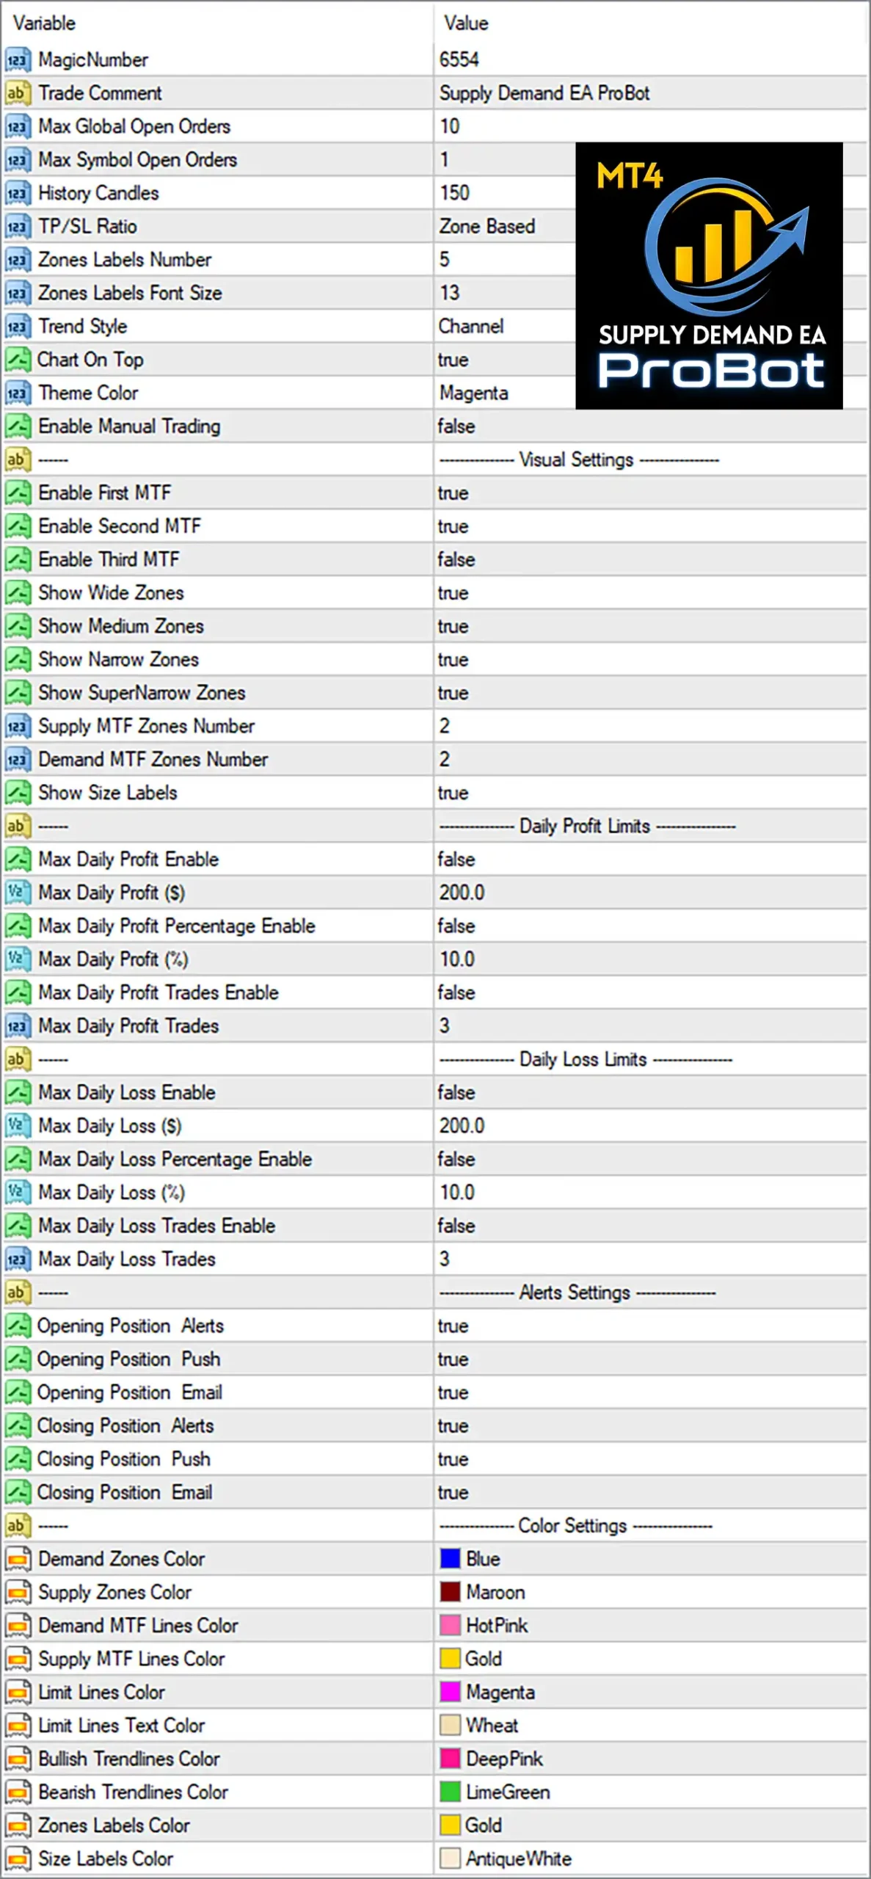
Task: Select the Maroon swatch for Supply Zones
Action: pos(450,1592)
